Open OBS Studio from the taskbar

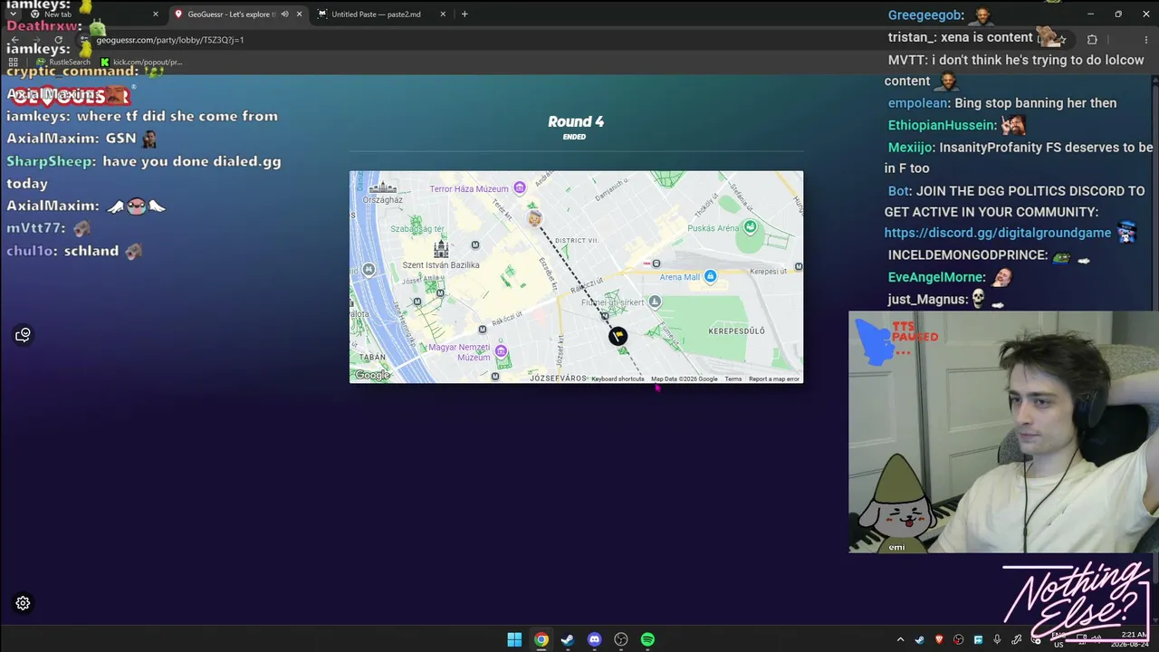[621, 639]
